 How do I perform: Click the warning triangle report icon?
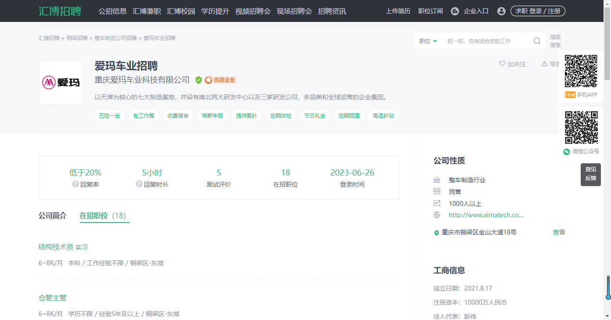544,64
